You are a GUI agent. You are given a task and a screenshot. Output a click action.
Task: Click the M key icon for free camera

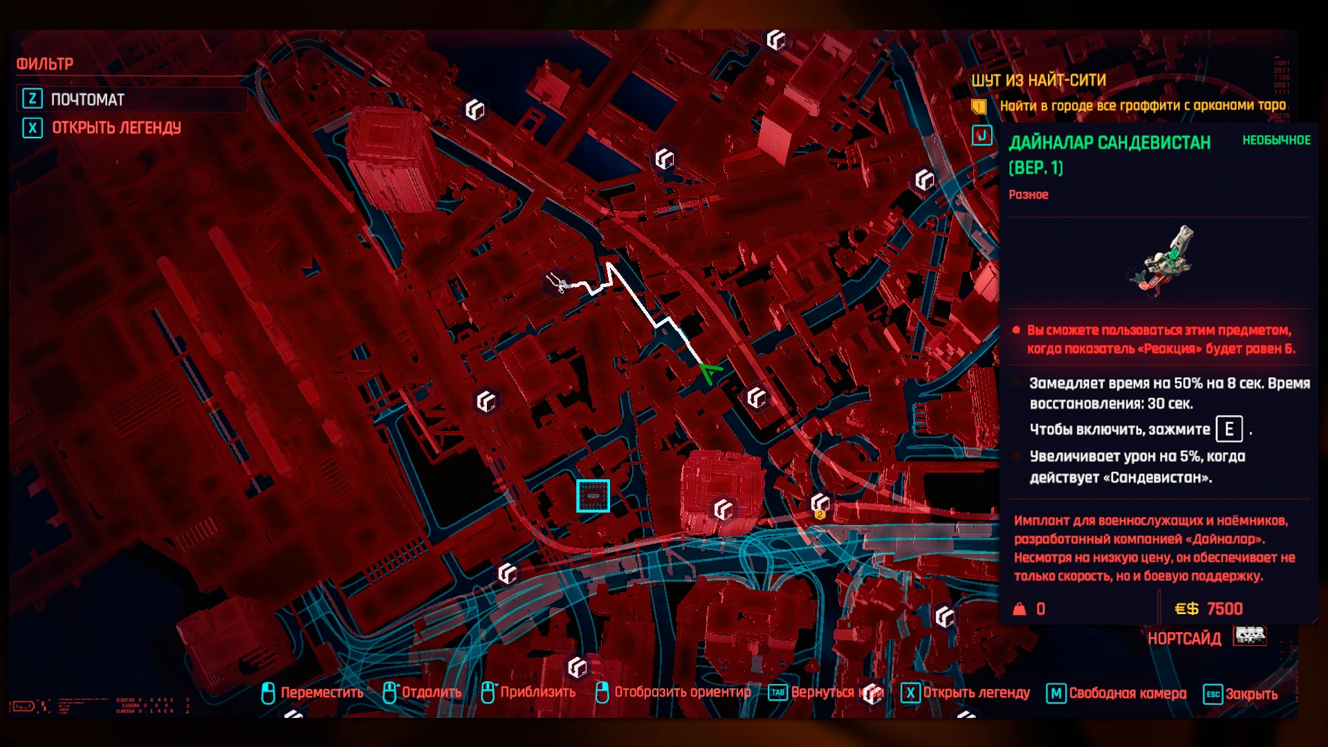coord(1056,693)
